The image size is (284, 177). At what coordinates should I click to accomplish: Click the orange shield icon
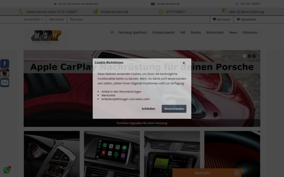click(224, 11)
